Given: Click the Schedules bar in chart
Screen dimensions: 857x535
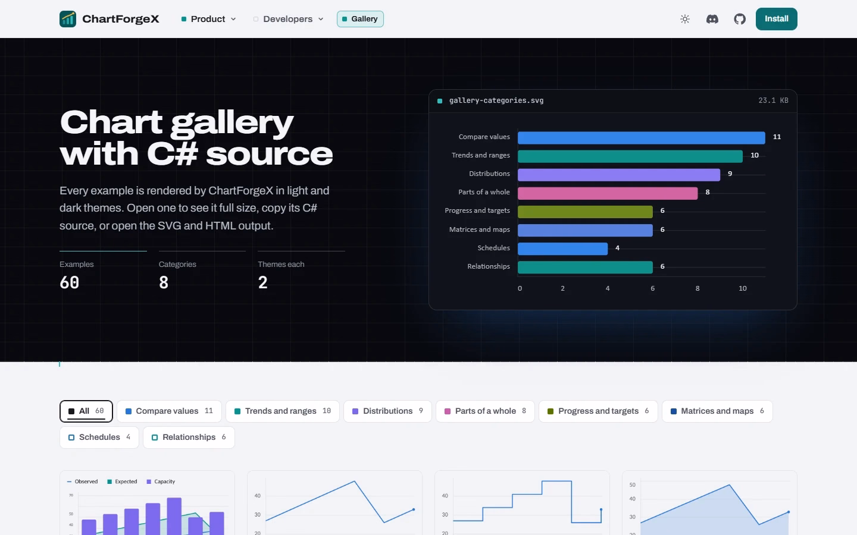Looking at the screenshot, I should pyautogui.click(x=562, y=248).
